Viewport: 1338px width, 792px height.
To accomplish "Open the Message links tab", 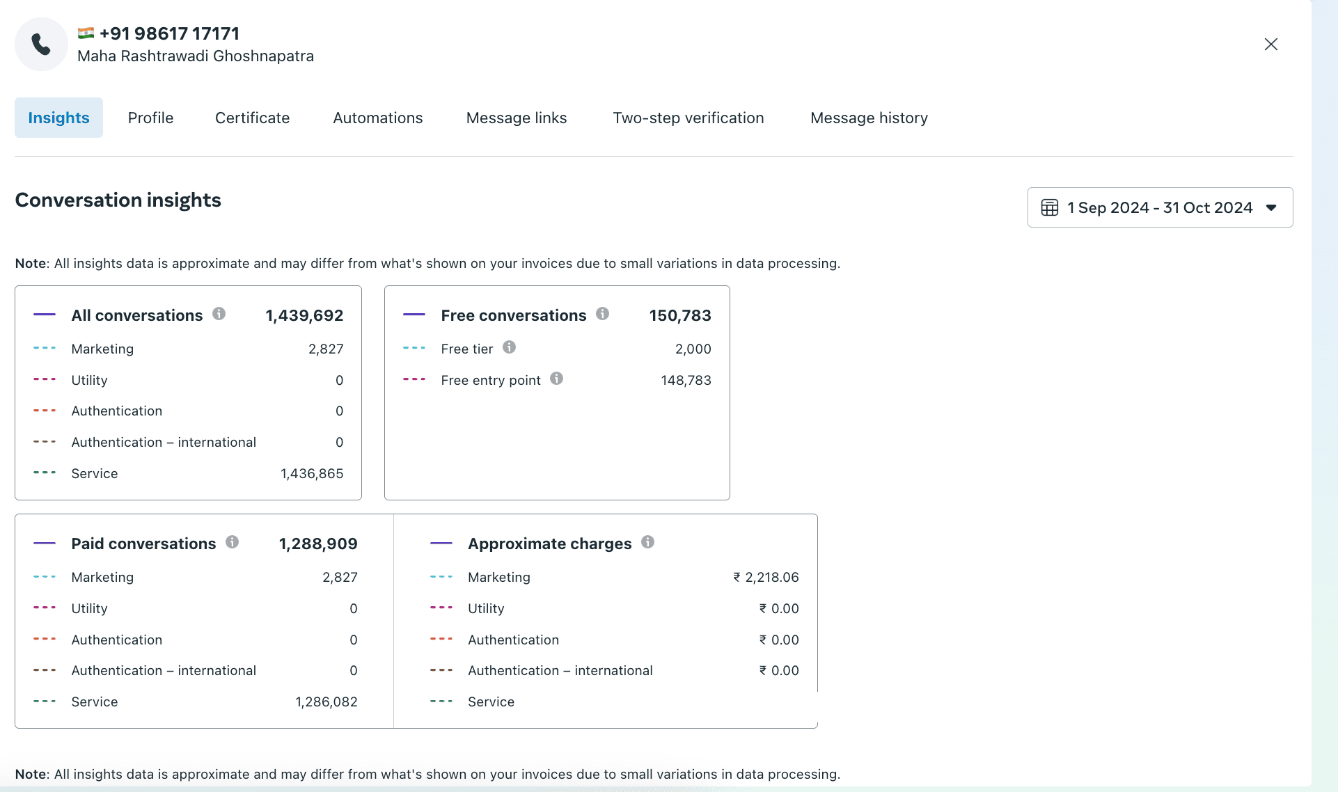I will (x=516, y=118).
